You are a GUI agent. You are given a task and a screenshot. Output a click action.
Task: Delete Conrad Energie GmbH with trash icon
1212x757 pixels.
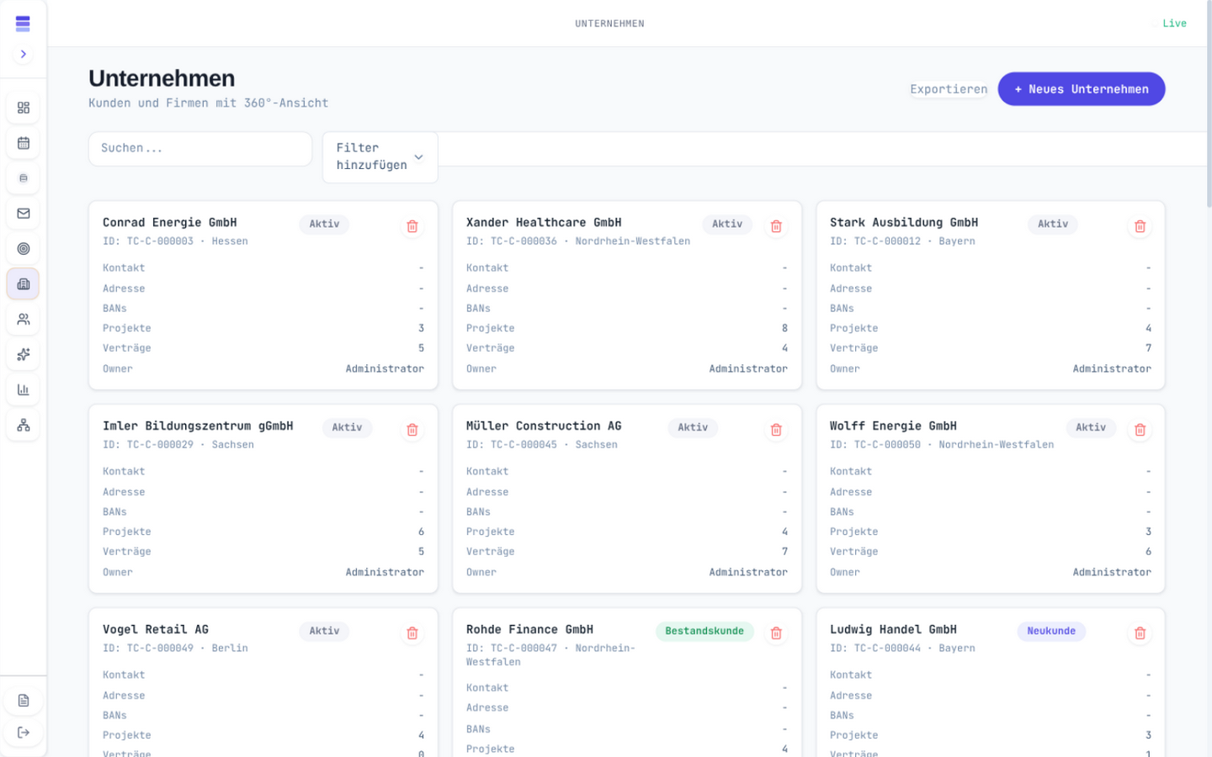(412, 226)
